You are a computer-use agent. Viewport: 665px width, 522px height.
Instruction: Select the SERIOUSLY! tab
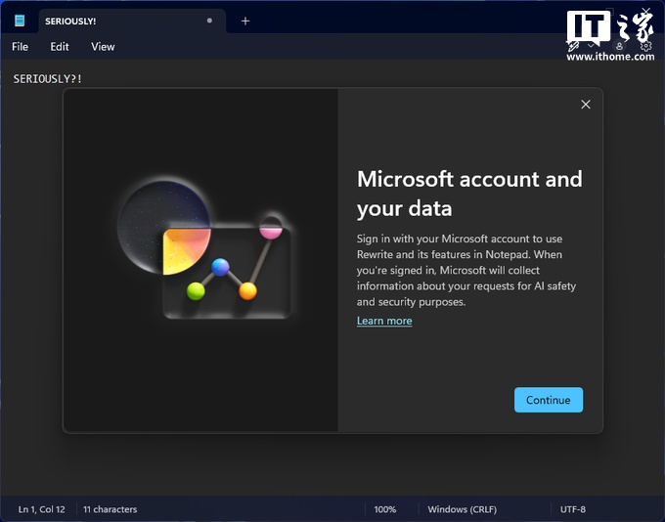click(108, 21)
